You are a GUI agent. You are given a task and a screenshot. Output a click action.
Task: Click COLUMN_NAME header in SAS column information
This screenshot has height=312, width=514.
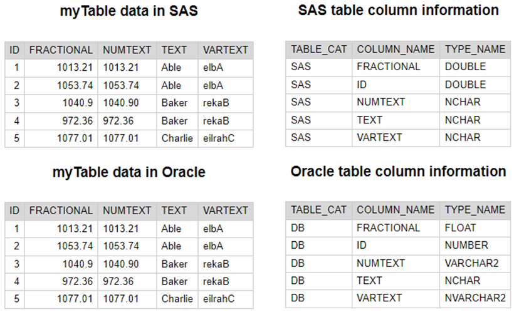coord(395,50)
